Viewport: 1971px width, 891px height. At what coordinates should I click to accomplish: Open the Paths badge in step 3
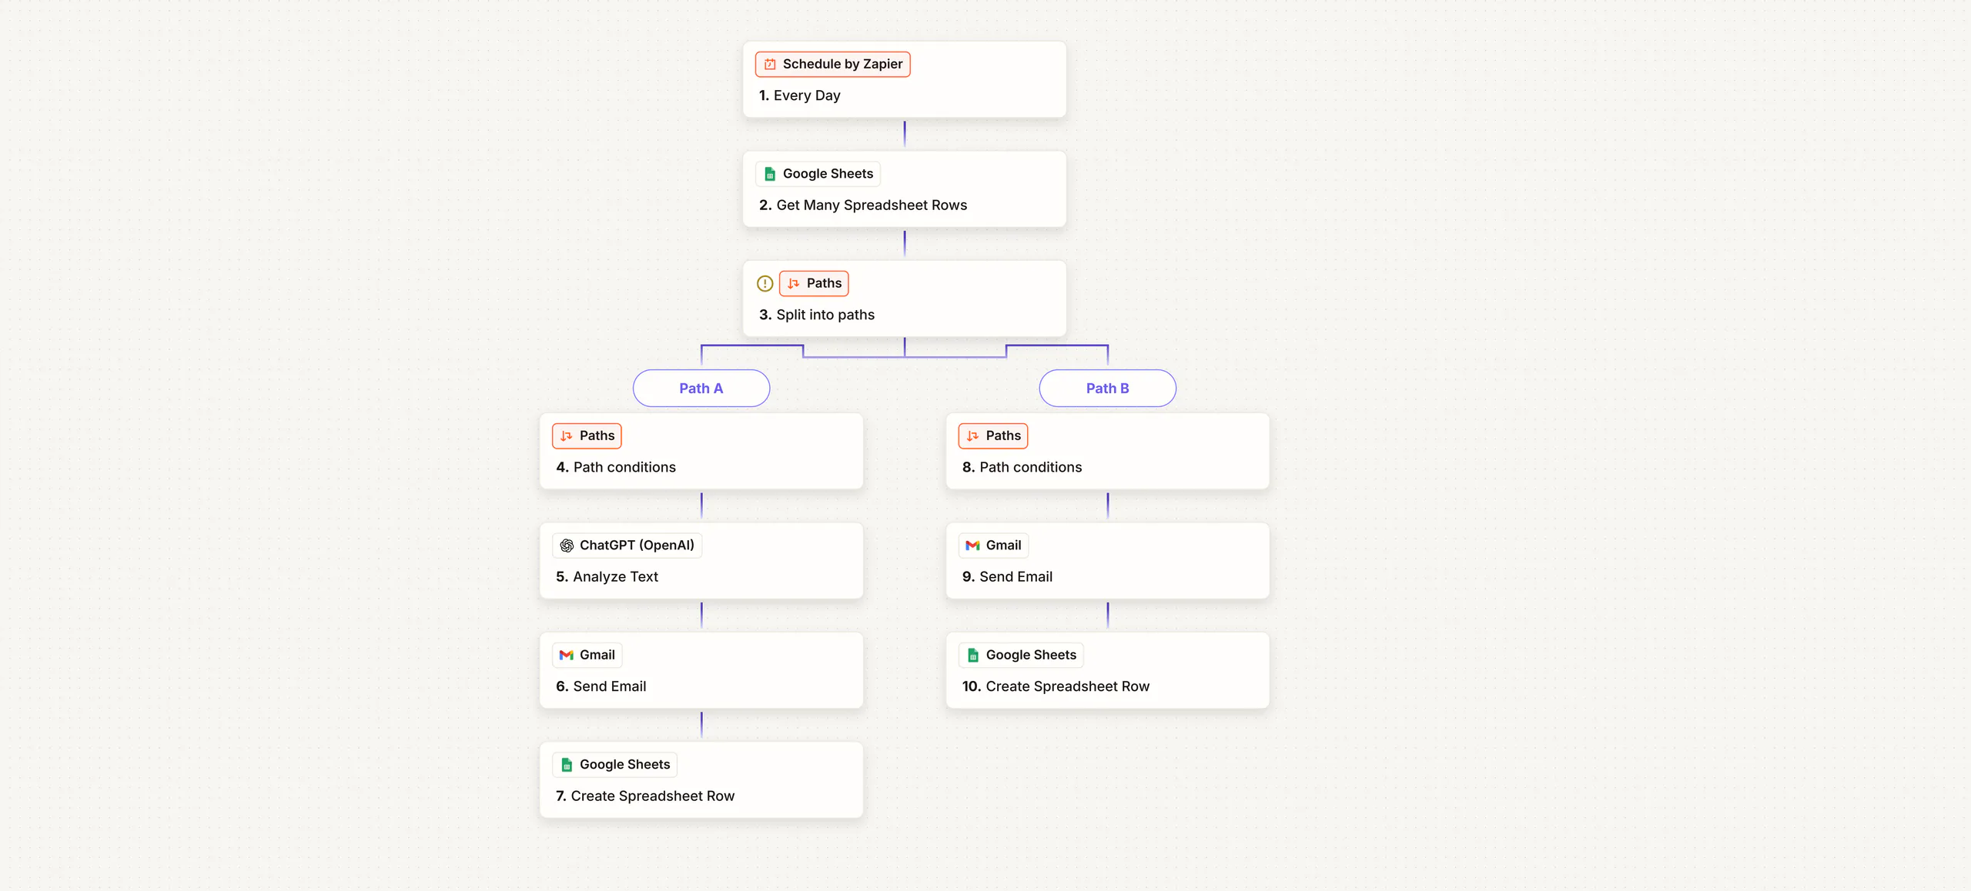814,284
